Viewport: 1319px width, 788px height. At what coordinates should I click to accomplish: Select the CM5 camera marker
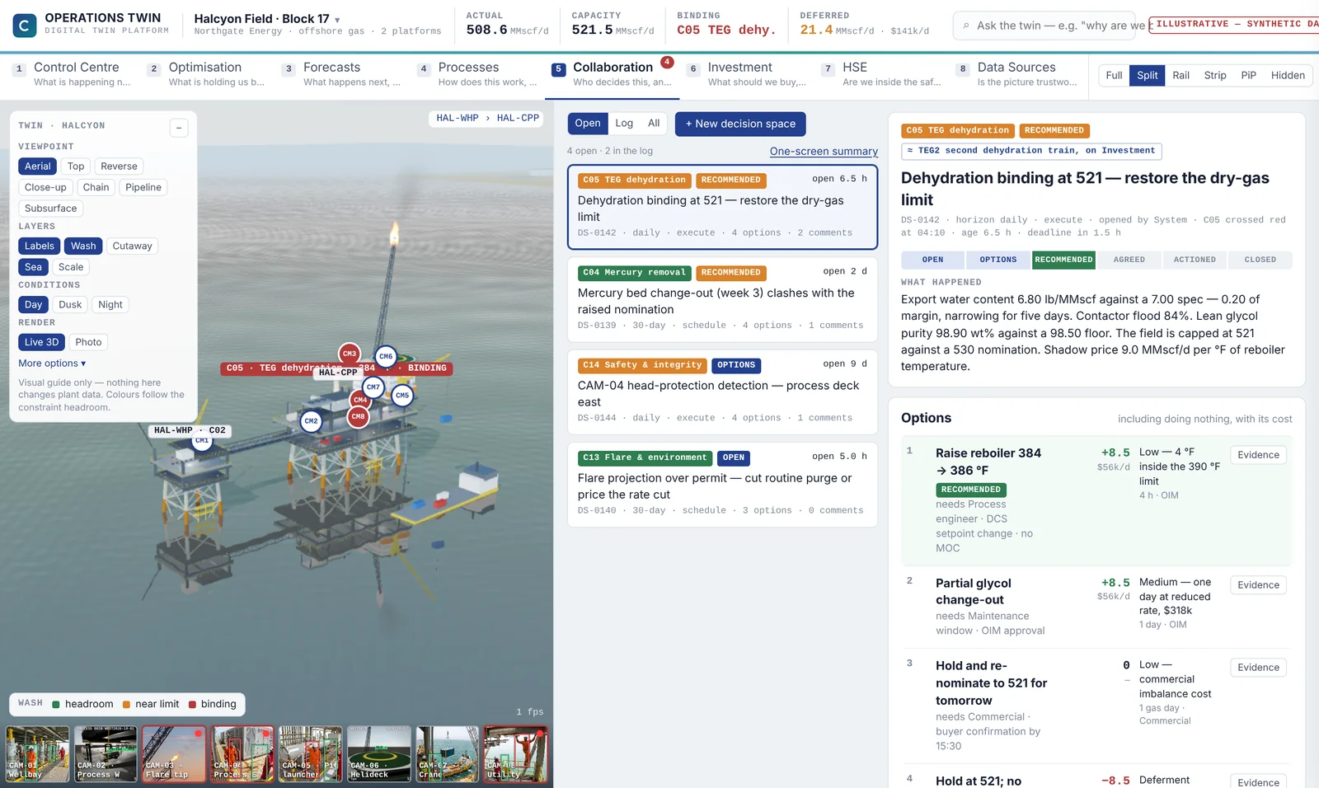(x=402, y=396)
